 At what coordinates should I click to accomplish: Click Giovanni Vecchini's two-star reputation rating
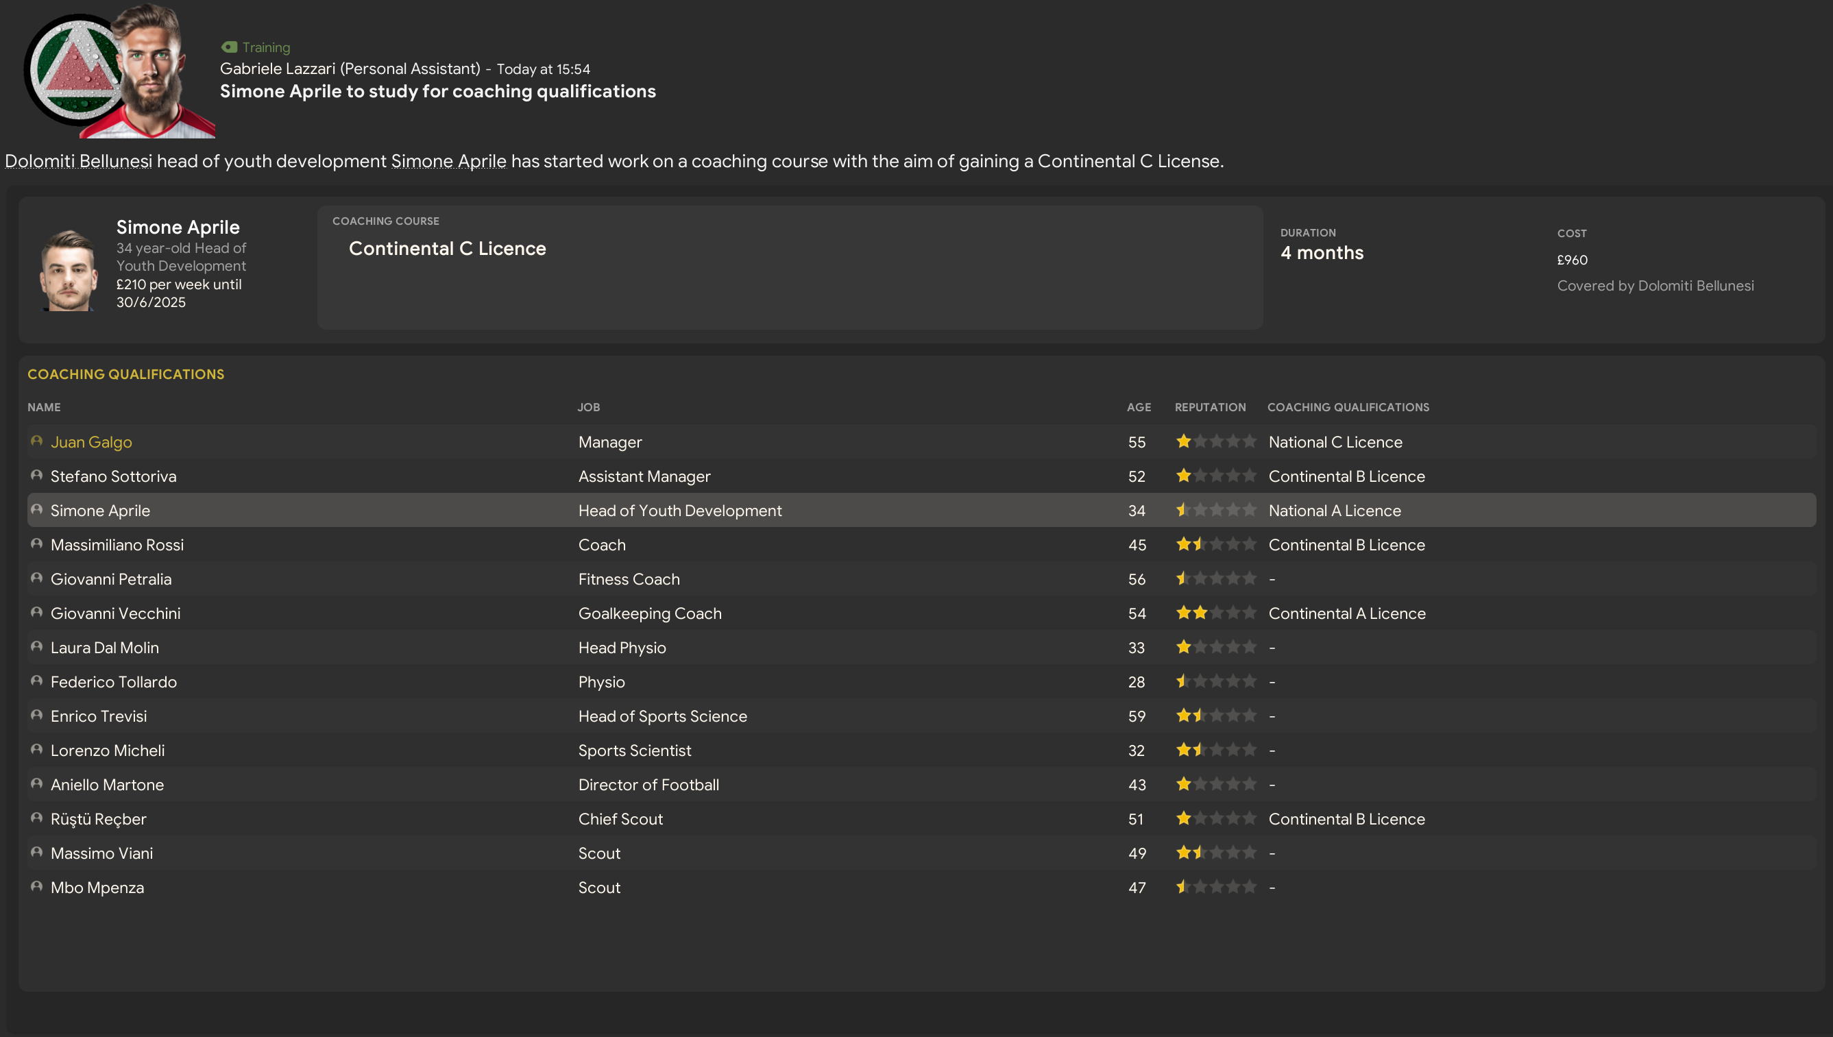1215,613
